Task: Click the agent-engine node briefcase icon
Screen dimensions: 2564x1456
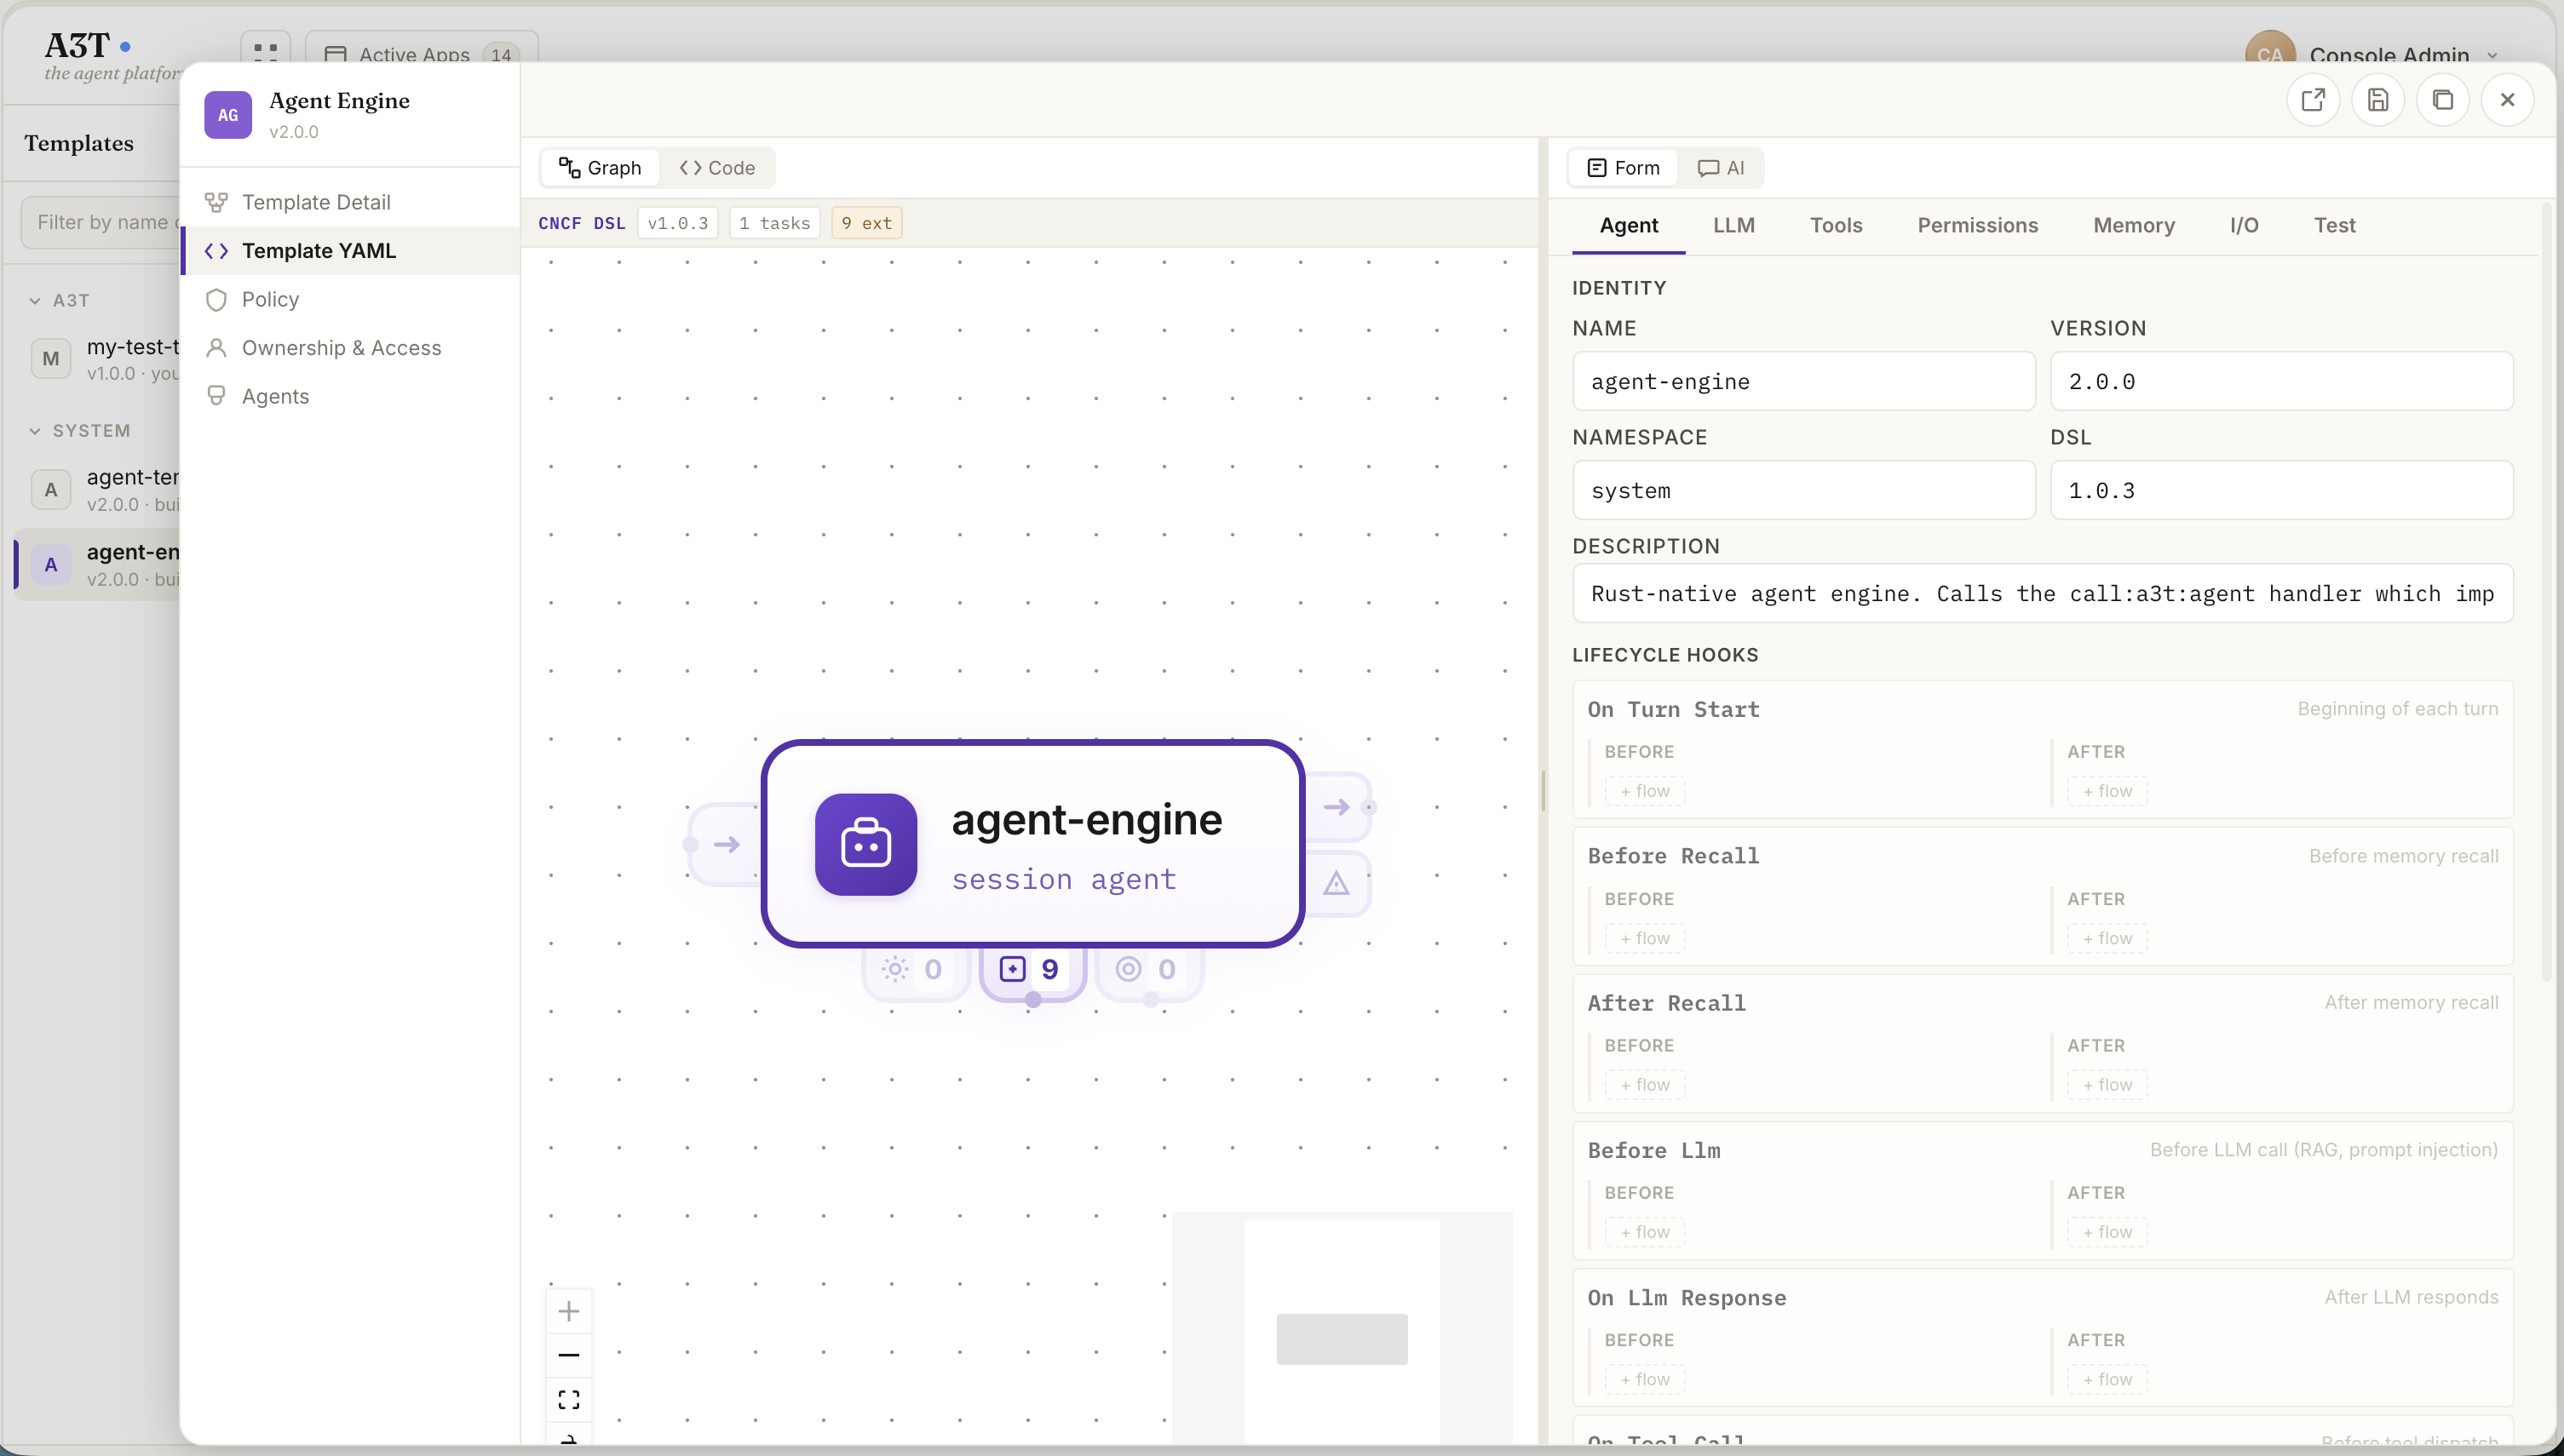Action: point(866,844)
